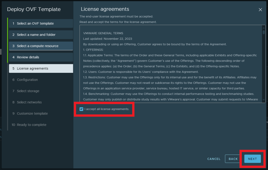Jump to step 4 Review details
Image resolution: width=268 pixels, height=170 pixels.
41,57
